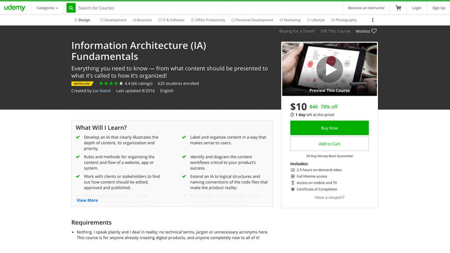This screenshot has height=253, width=450.
Task: Expand the overflow menu with three dots
Action: [x=372, y=20]
